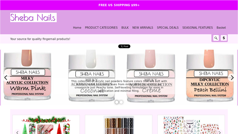Go to NEW ARRIVALS page
238x134 pixels.
(x=143, y=28)
